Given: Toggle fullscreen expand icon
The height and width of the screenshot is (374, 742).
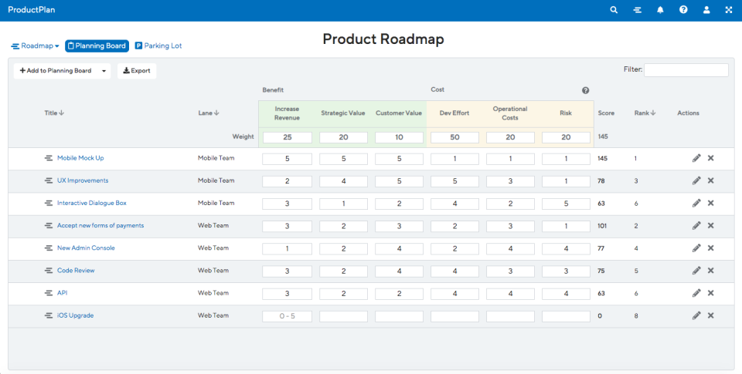Looking at the screenshot, I should [729, 10].
